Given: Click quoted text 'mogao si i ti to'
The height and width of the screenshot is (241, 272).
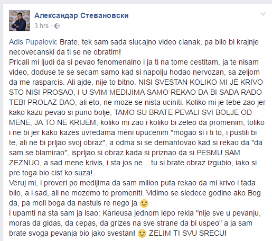Looking at the screenshot, I should tap(198, 132).
